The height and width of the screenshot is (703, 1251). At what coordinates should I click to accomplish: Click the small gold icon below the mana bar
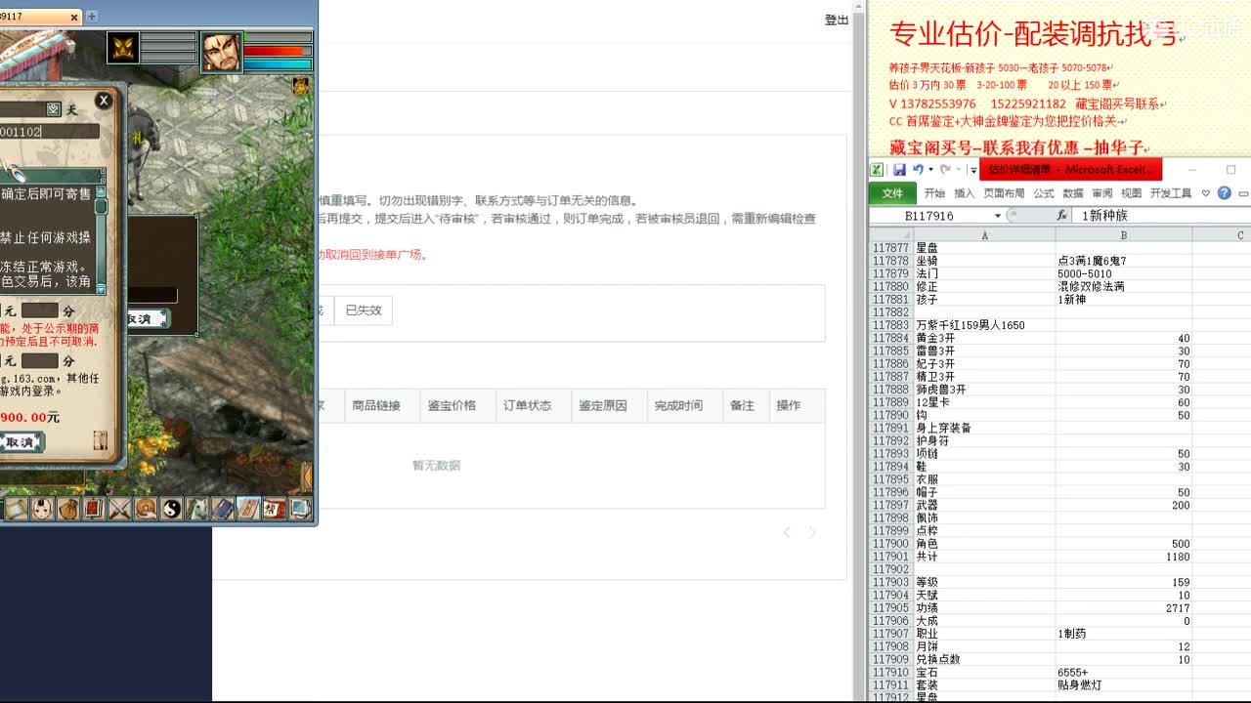coord(301,86)
